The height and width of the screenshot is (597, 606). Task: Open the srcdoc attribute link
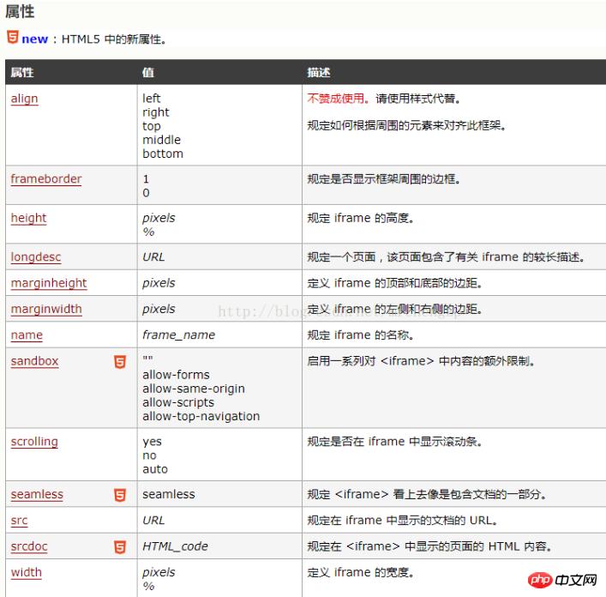29,546
